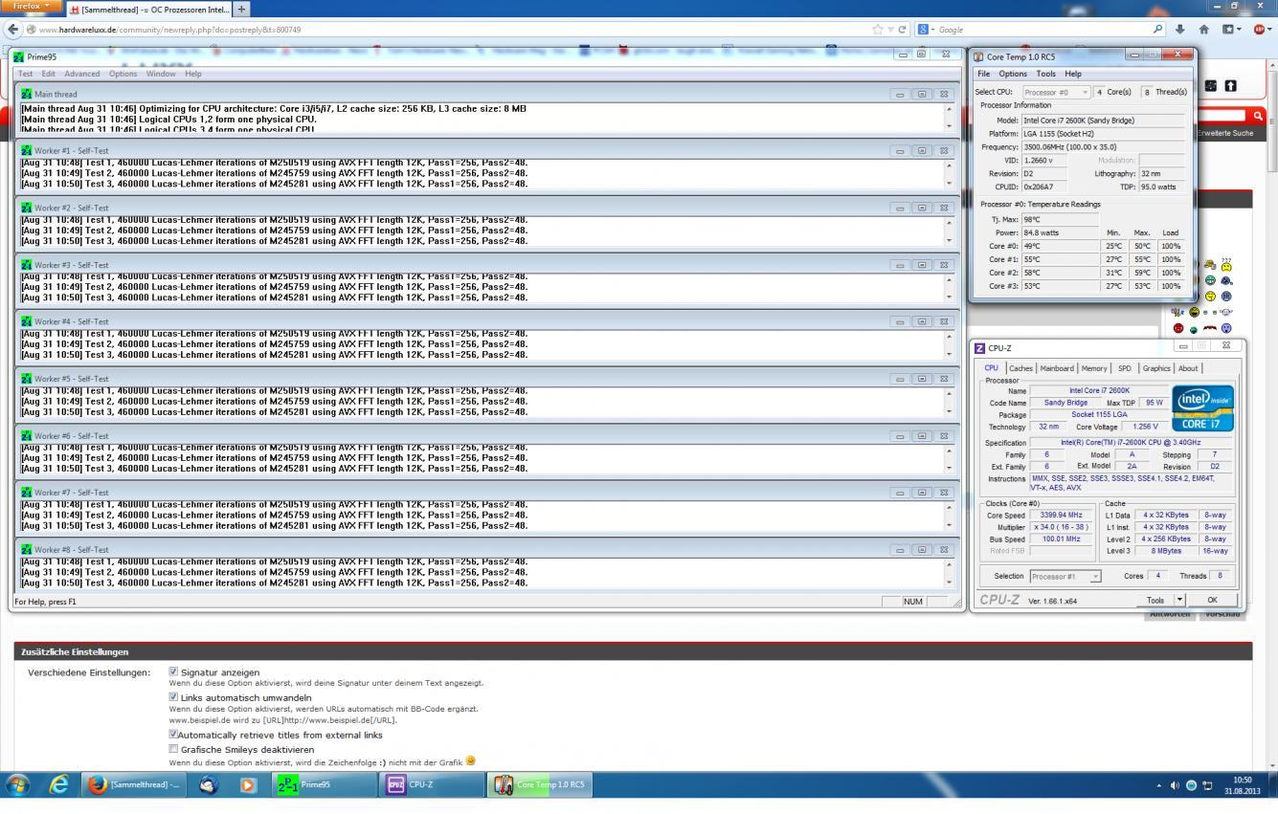Activate Core Temp 1.0 RC5 taskbar button
The width and height of the screenshot is (1278, 814).
[x=539, y=785]
